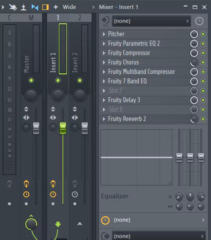Add a new mixer track with plus icon
This screenshot has width=211, height=240.
tap(56, 7)
